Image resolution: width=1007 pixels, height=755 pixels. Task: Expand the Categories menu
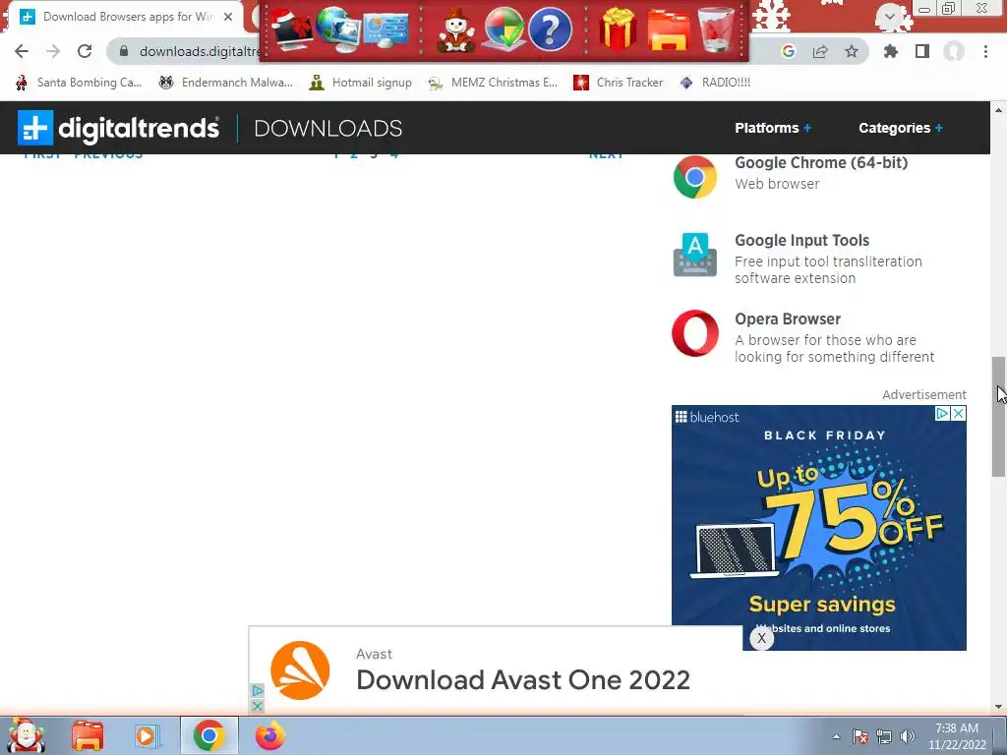click(901, 128)
